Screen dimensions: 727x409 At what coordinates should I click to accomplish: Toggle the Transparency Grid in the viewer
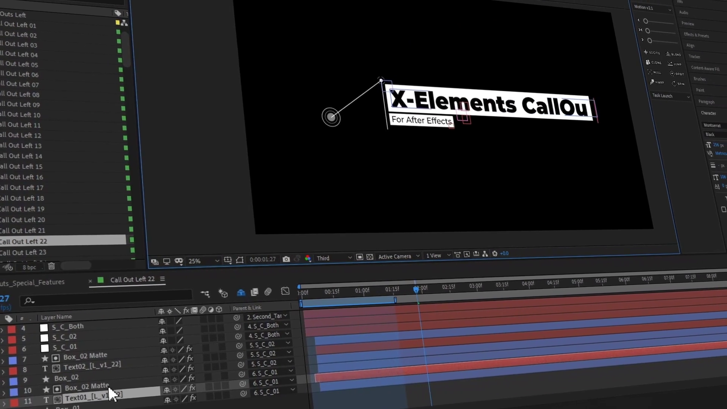(370, 257)
